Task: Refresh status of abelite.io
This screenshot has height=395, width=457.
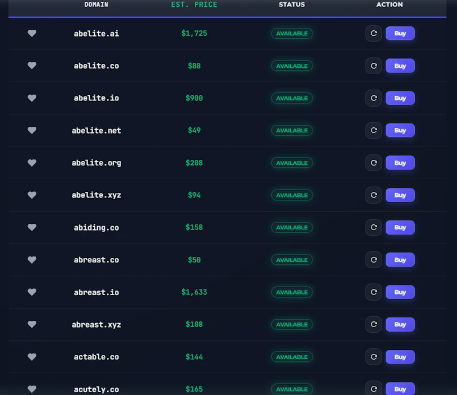Action: coord(374,98)
